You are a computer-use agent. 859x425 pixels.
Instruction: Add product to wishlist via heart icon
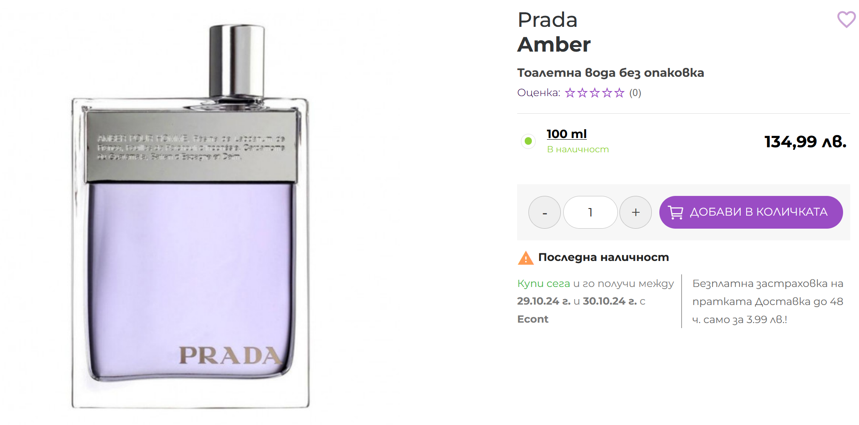[846, 19]
